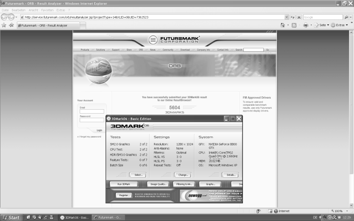The width and height of the screenshot is (354, 221).
Task: Click Details button under System
Action: [x=230, y=175]
